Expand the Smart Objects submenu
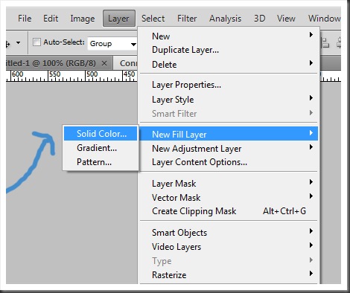Screen dimensions: 350x293 (x=229, y=233)
